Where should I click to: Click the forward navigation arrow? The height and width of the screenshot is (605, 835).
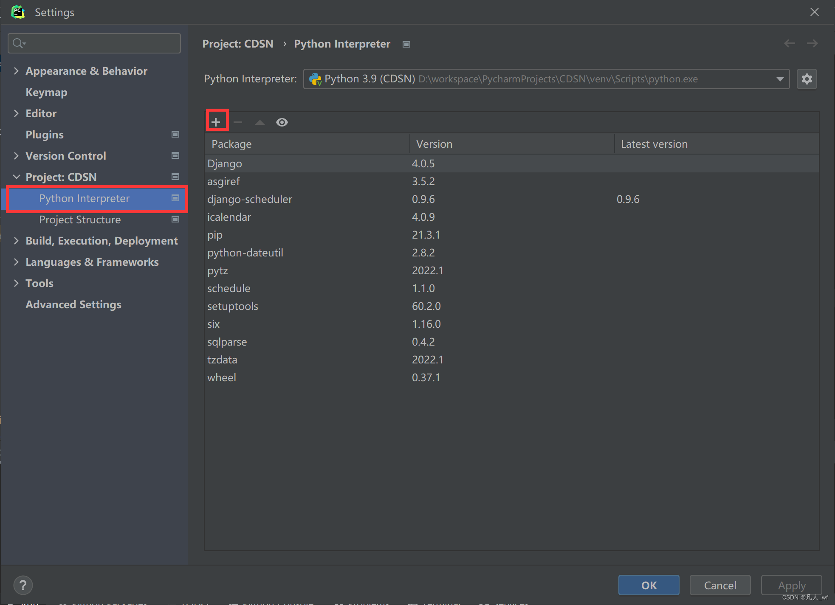coord(812,43)
